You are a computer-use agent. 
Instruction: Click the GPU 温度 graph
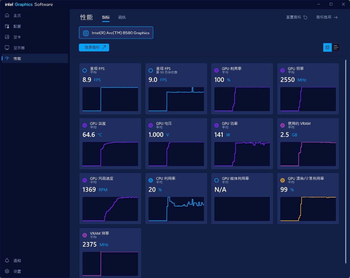[x=110, y=154]
